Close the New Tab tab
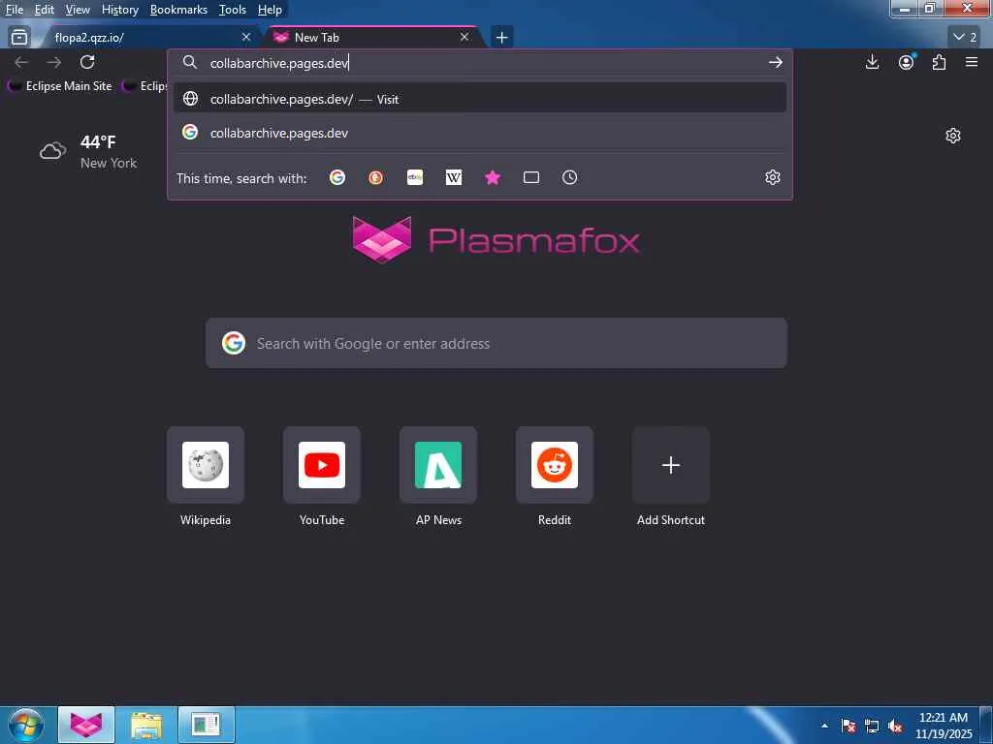Viewport: 993px width, 744px height. [x=464, y=38]
